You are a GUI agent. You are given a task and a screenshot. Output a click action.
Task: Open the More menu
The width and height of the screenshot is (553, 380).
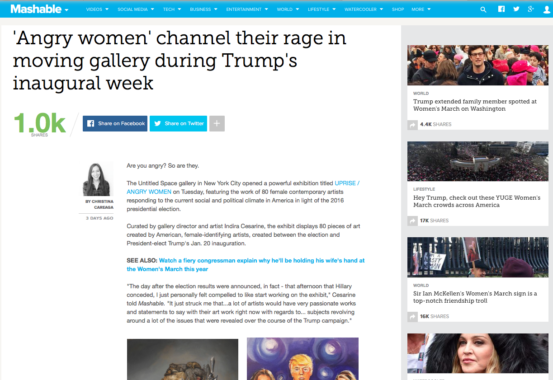421,9
